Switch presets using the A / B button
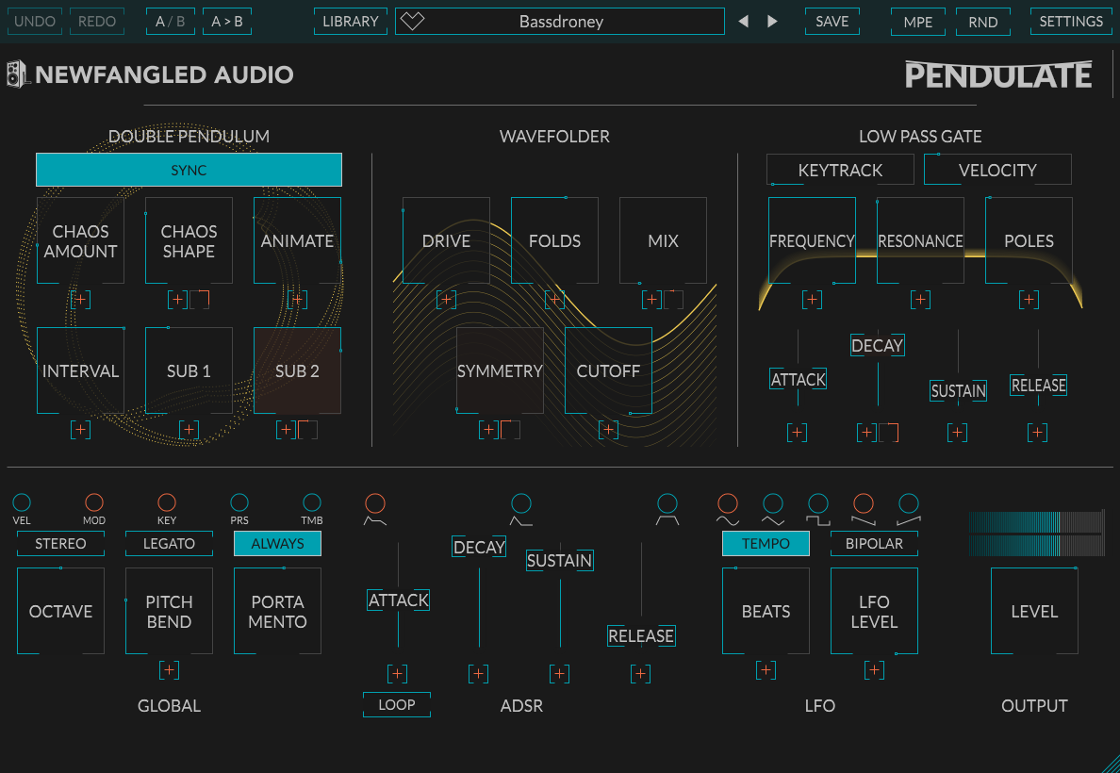The height and width of the screenshot is (773, 1120). point(170,21)
